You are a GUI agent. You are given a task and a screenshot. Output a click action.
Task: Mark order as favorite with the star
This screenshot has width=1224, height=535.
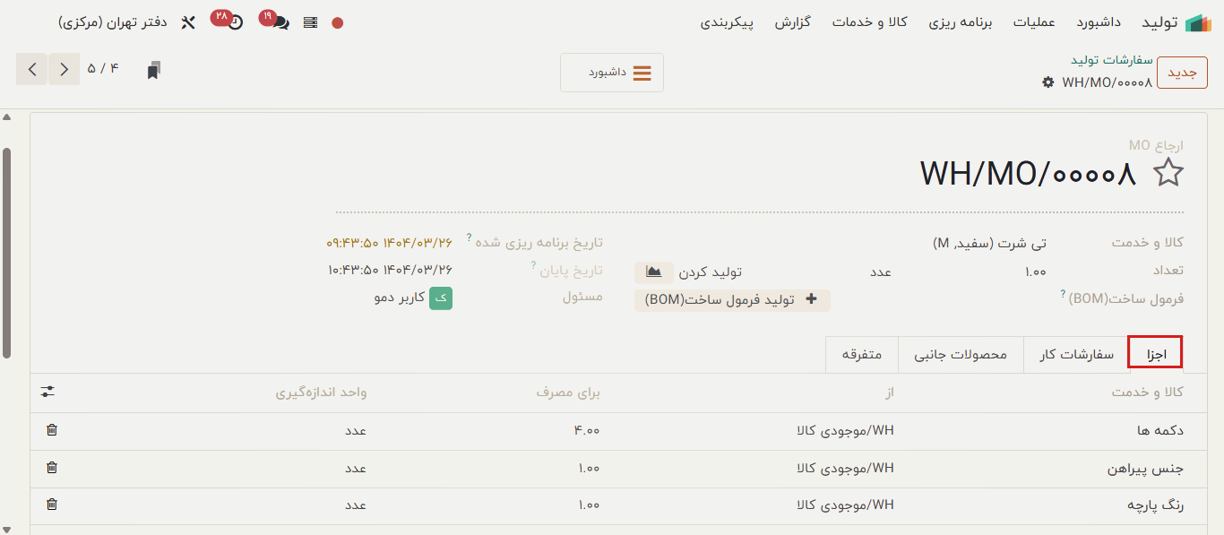[1168, 173]
